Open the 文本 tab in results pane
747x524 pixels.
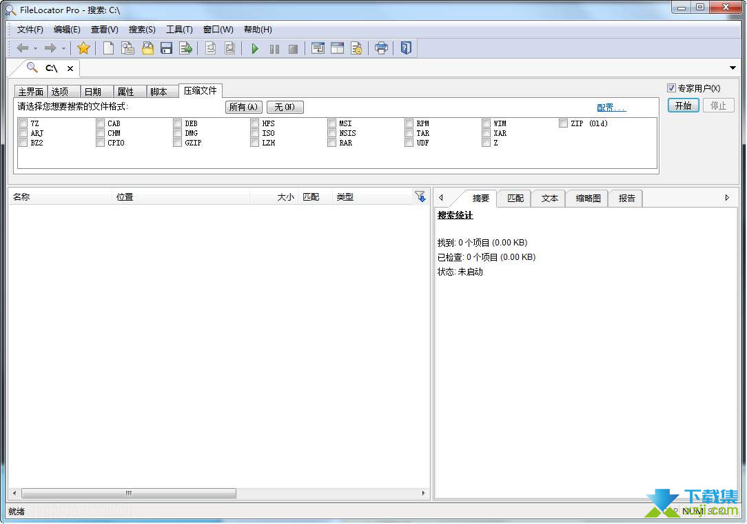[x=549, y=199]
